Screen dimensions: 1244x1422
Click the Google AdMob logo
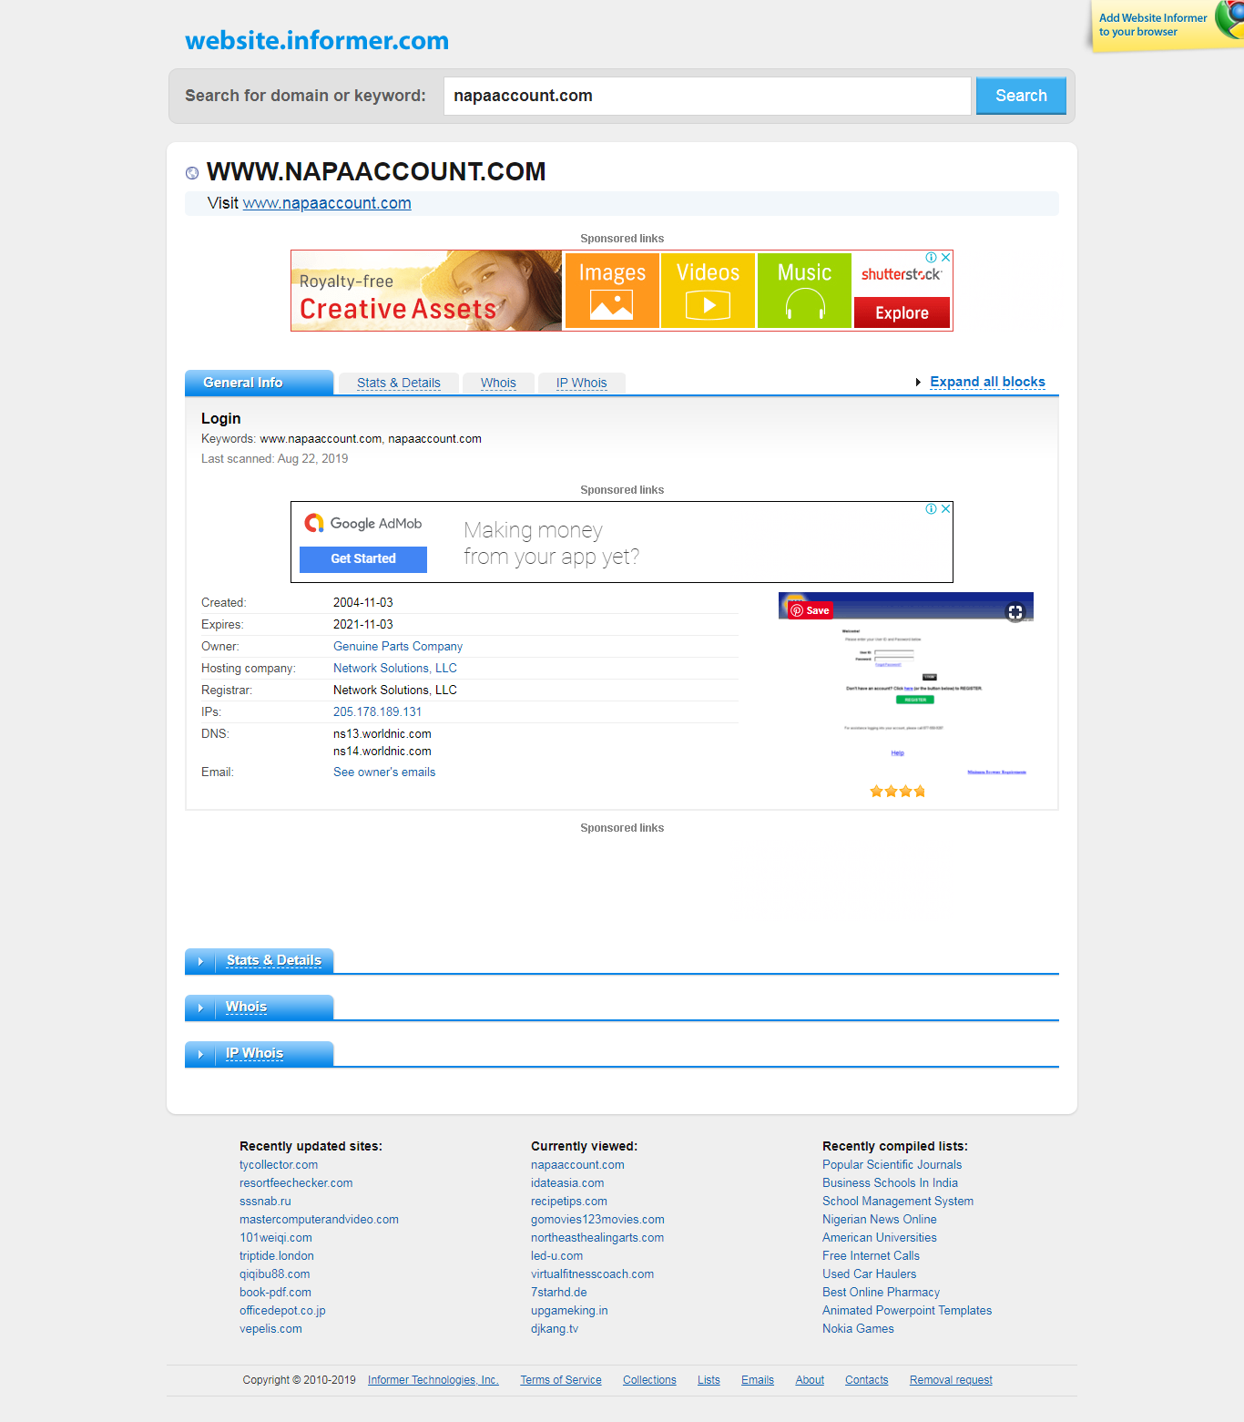tap(362, 523)
